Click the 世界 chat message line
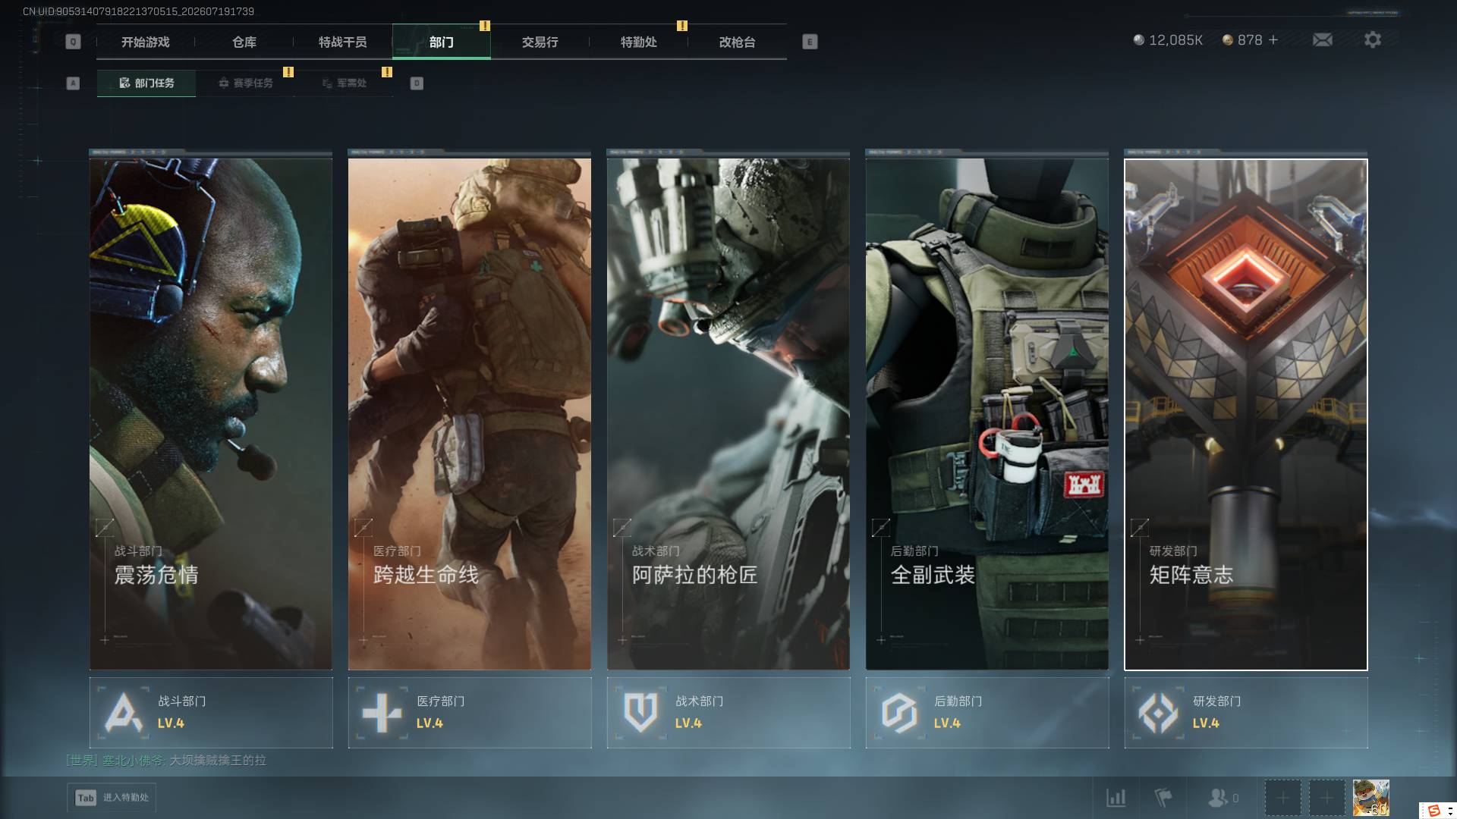 (166, 761)
